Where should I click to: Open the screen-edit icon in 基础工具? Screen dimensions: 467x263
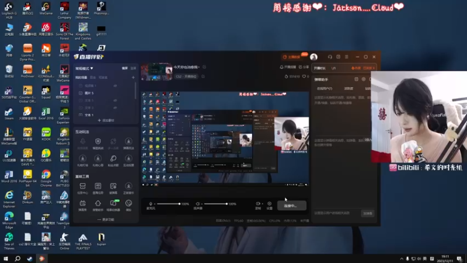(113, 186)
